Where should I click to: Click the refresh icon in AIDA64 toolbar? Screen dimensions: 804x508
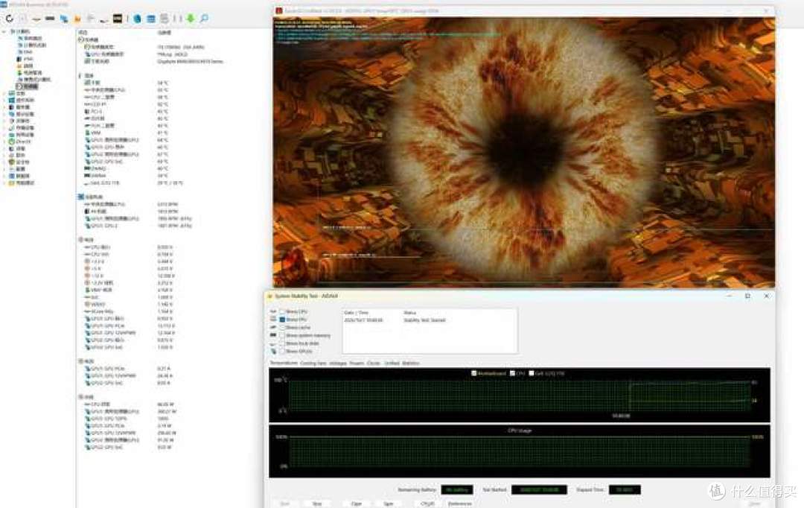(9, 19)
